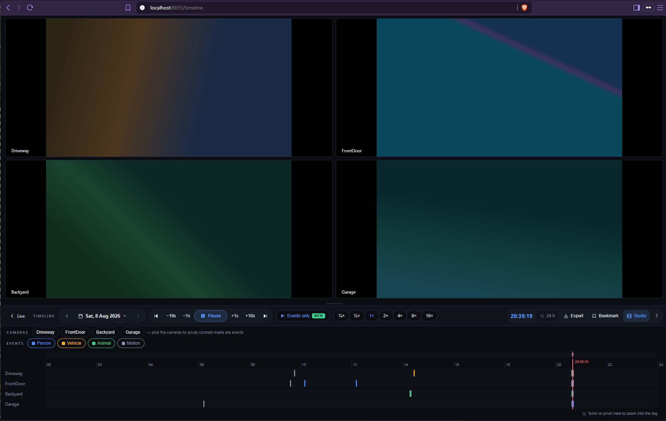Image resolution: width=666 pixels, height=421 pixels.
Task: Select the FrontDoor camera video tile
Action: point(499,88)
